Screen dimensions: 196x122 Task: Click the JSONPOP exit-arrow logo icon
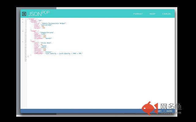[x=24, y=14]
